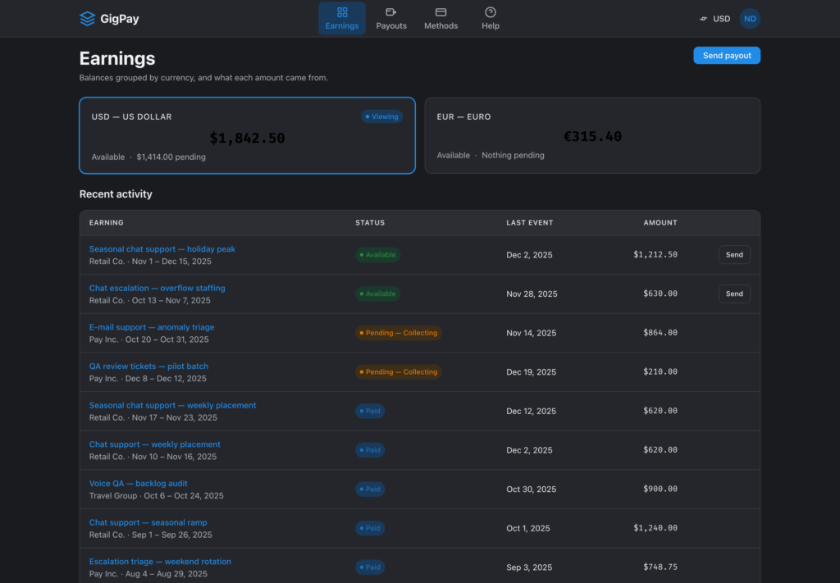
Task: Click the $1,414.00 pending text
Action: 171,157
